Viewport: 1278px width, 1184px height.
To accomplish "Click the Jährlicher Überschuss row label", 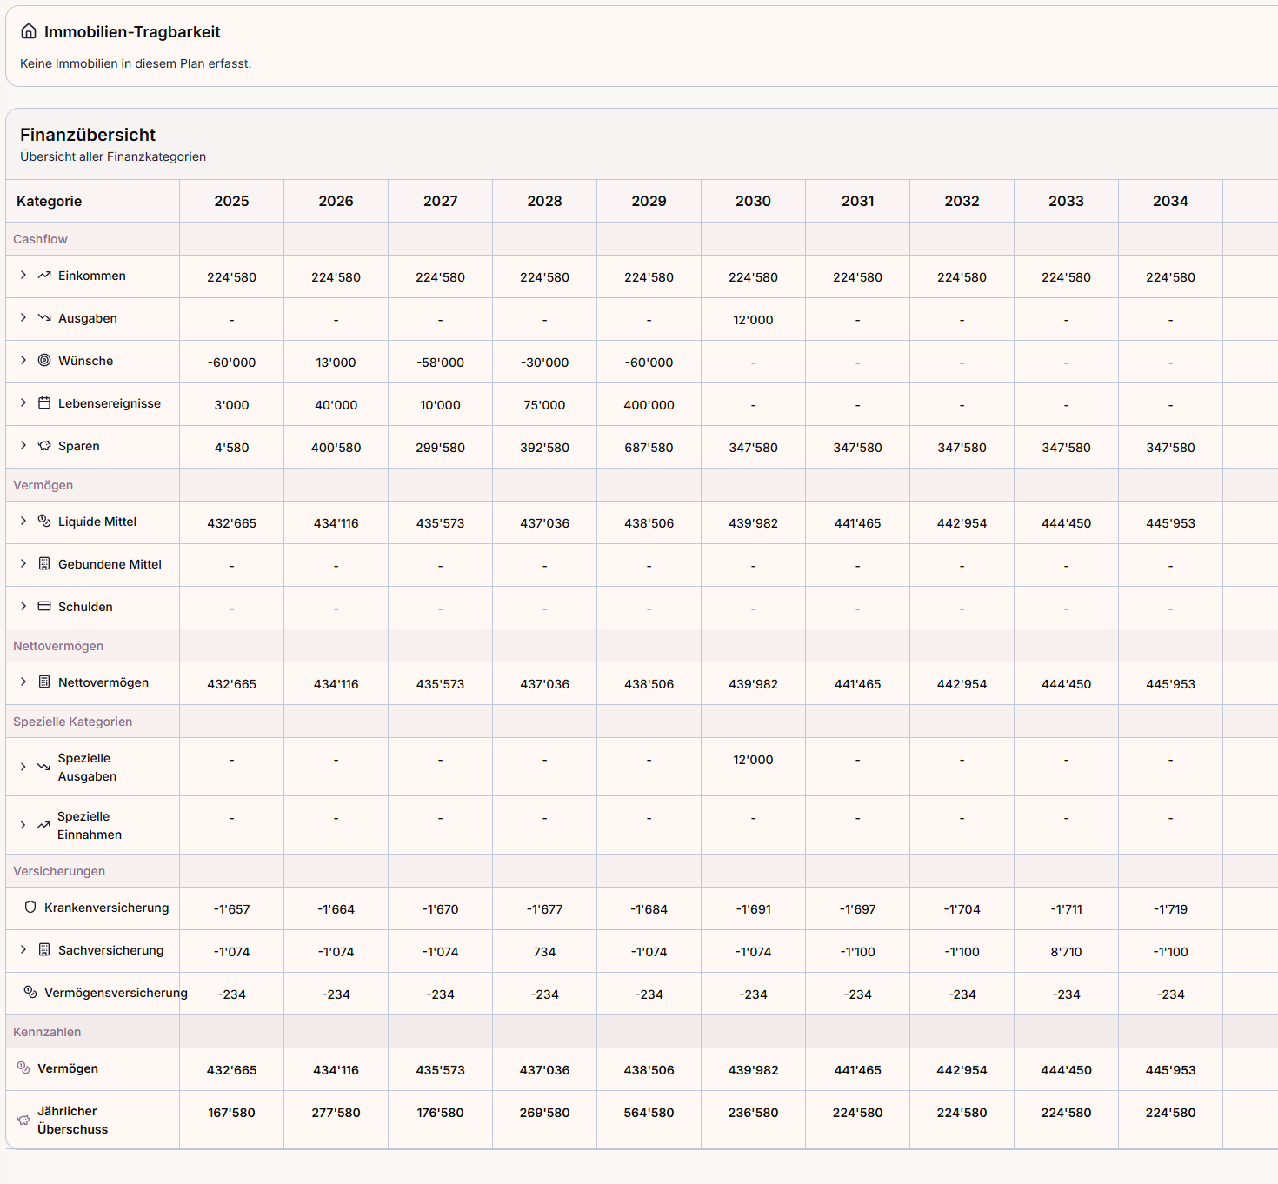I will point(72,1121).
